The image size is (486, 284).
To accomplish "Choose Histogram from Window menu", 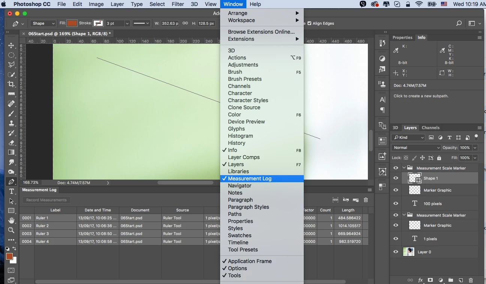I will (x=262, y=136).
